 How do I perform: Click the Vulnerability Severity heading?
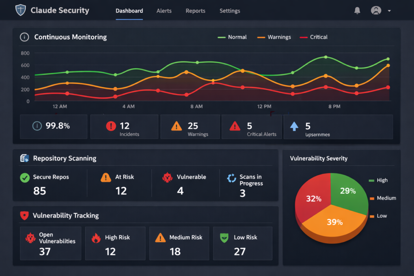coord(319,158)
